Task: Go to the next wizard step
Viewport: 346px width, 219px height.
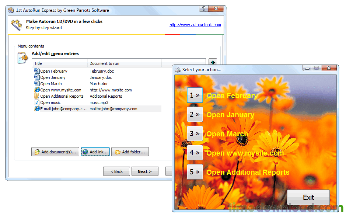Action: [x=144, y=171]
